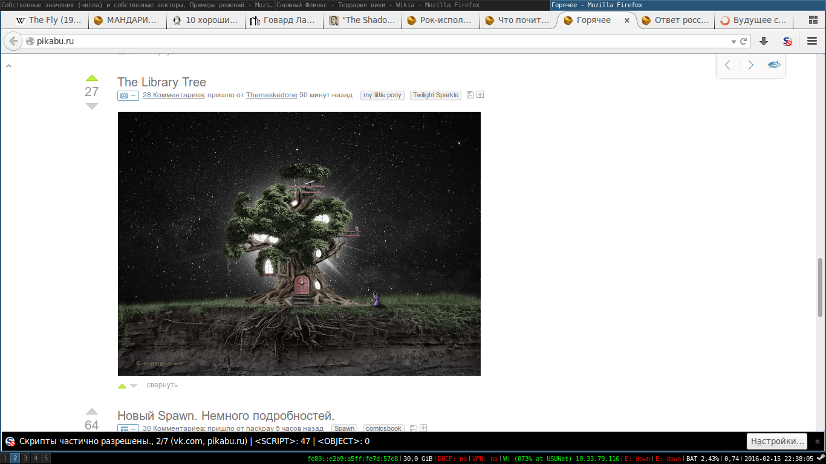This screenshot has width=826, height=464.
Task: Open 28 Комментариев link
Action: click(174, 95)
